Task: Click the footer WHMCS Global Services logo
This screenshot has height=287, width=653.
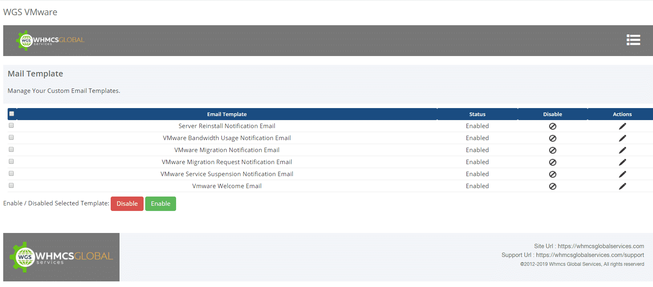Action: point(61,257)
